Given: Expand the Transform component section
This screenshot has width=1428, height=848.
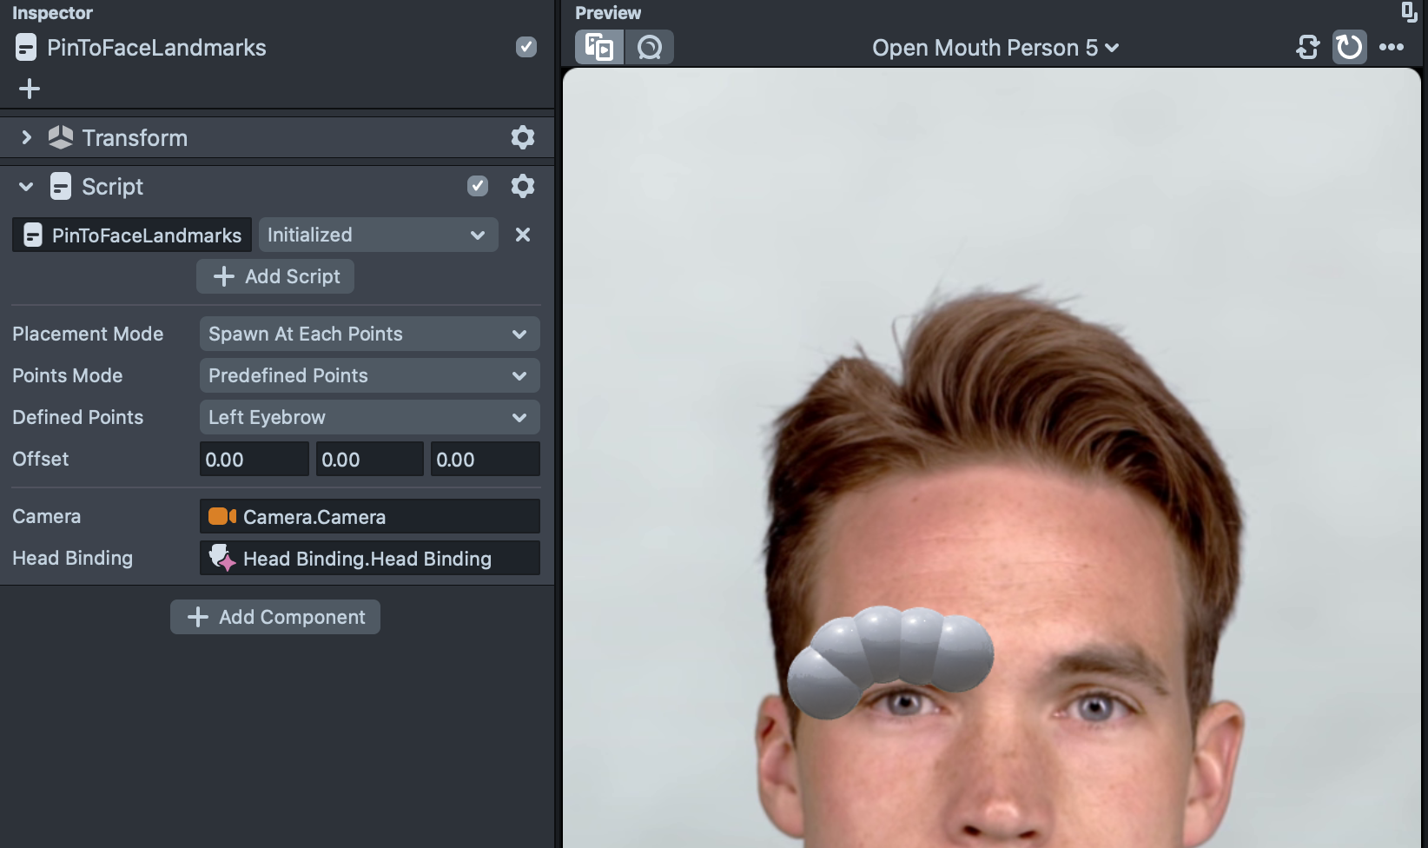Looking at the screenshot, I should [26, 137].
